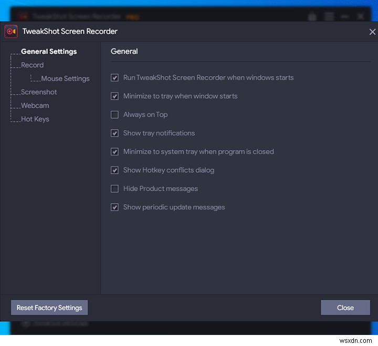Open Mouse Settings under Record
Screen dimensions: 378x346
coord(65,79)
